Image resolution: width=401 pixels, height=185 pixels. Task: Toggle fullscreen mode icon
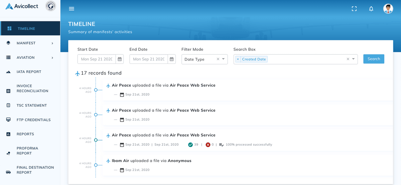click(355, 9)
